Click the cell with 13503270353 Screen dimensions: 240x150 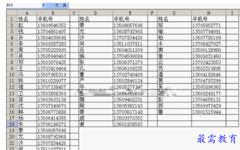pyautogui.click(x=130, y=118)
